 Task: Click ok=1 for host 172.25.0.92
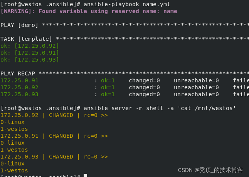(x=108, y=87)
